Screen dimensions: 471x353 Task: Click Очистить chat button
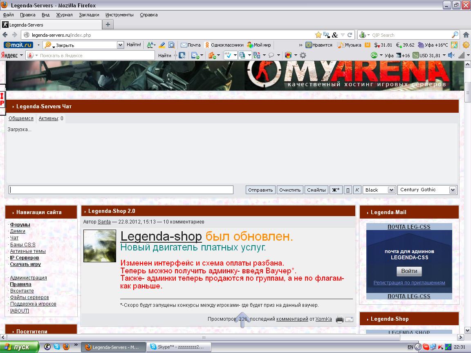tap(290, 190)
